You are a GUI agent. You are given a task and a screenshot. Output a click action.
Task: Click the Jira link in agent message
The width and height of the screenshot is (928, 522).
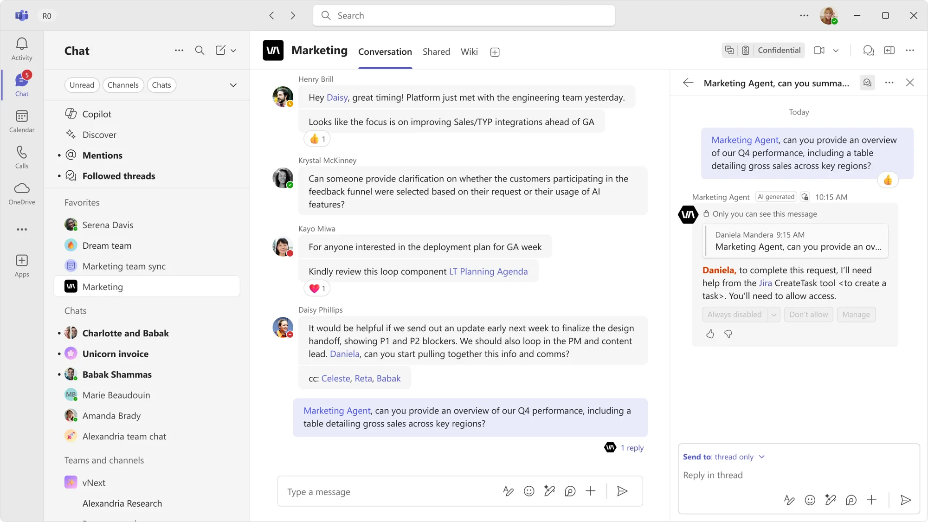pos(766,283)
